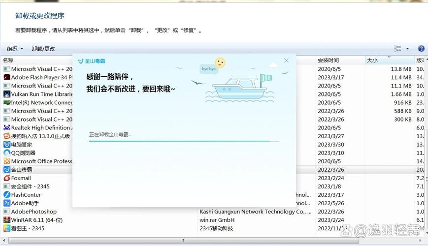Click the AdobePhotoshop program icon

click(x=7, y=212)
